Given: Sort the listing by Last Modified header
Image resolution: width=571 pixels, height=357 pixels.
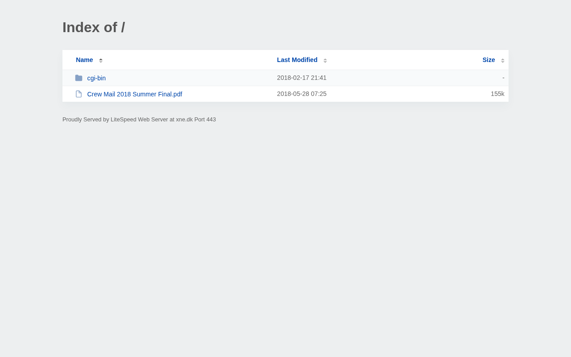Looking at the screenshot, I should 297,60.
